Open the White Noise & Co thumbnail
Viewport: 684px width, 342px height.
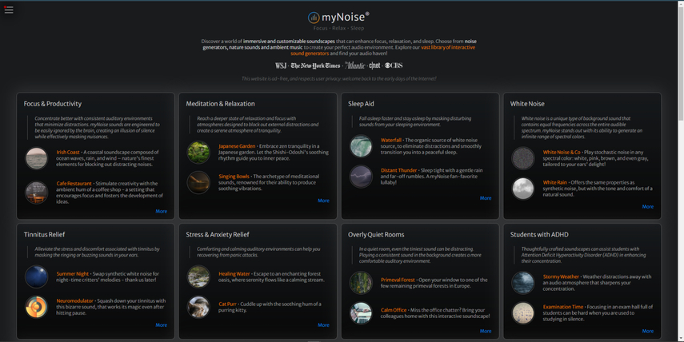[523, 158]
